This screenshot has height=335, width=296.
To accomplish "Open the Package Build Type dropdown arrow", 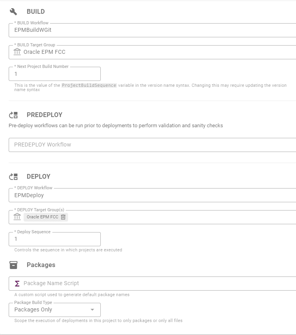I will (92, 309).
